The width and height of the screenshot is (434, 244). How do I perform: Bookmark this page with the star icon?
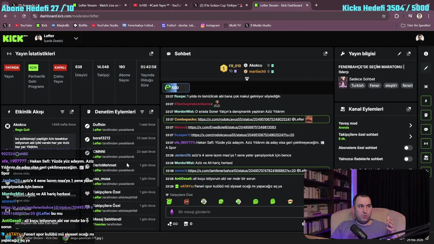coord(384,16)
